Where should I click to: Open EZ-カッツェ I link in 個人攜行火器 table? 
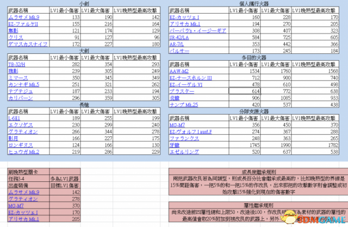tap(184, 17)
